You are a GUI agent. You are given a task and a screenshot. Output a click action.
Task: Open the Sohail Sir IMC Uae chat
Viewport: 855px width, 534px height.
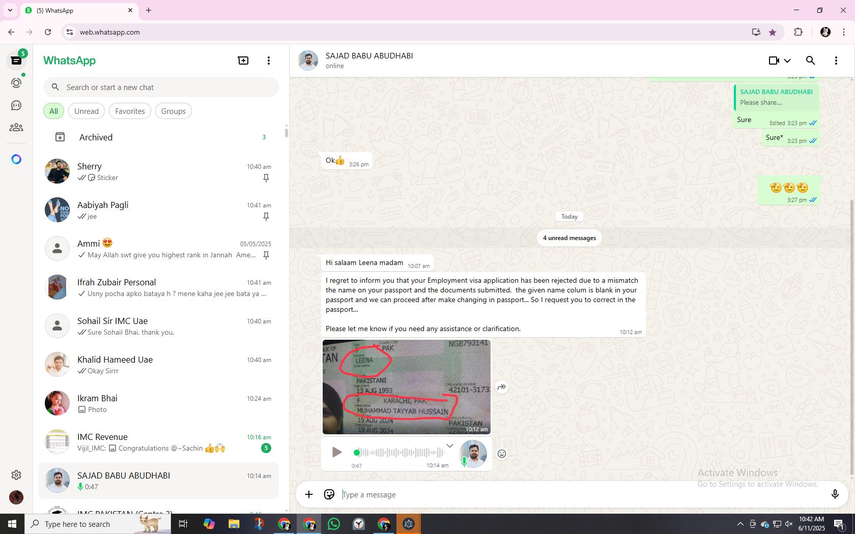click(x=159, y=326)
